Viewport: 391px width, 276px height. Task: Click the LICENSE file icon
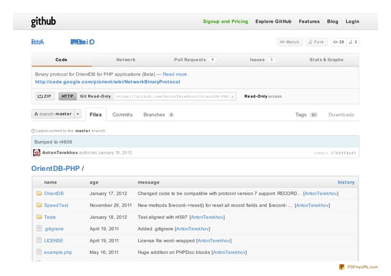pos(39,241)
